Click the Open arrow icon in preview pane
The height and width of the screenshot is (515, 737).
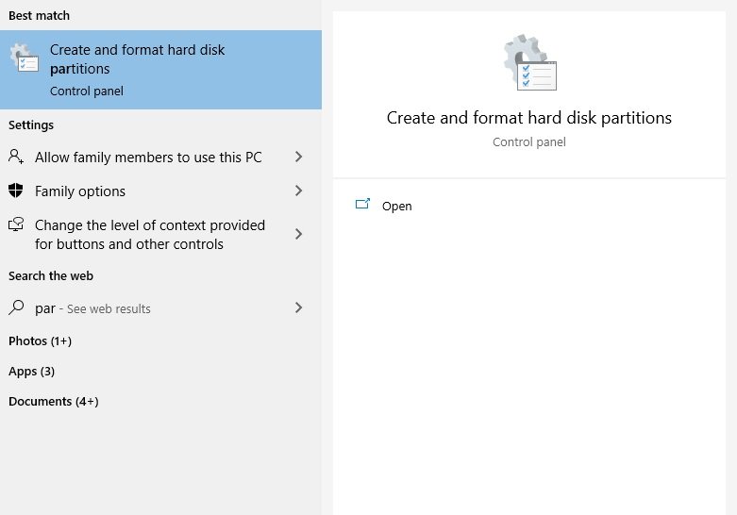coord(362,205)
